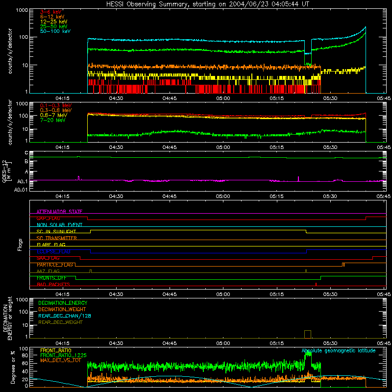The image size is (392, 392).
Task: Click the REAR_DEC_WEIGHT legend entry
Action: pos(60,322)
